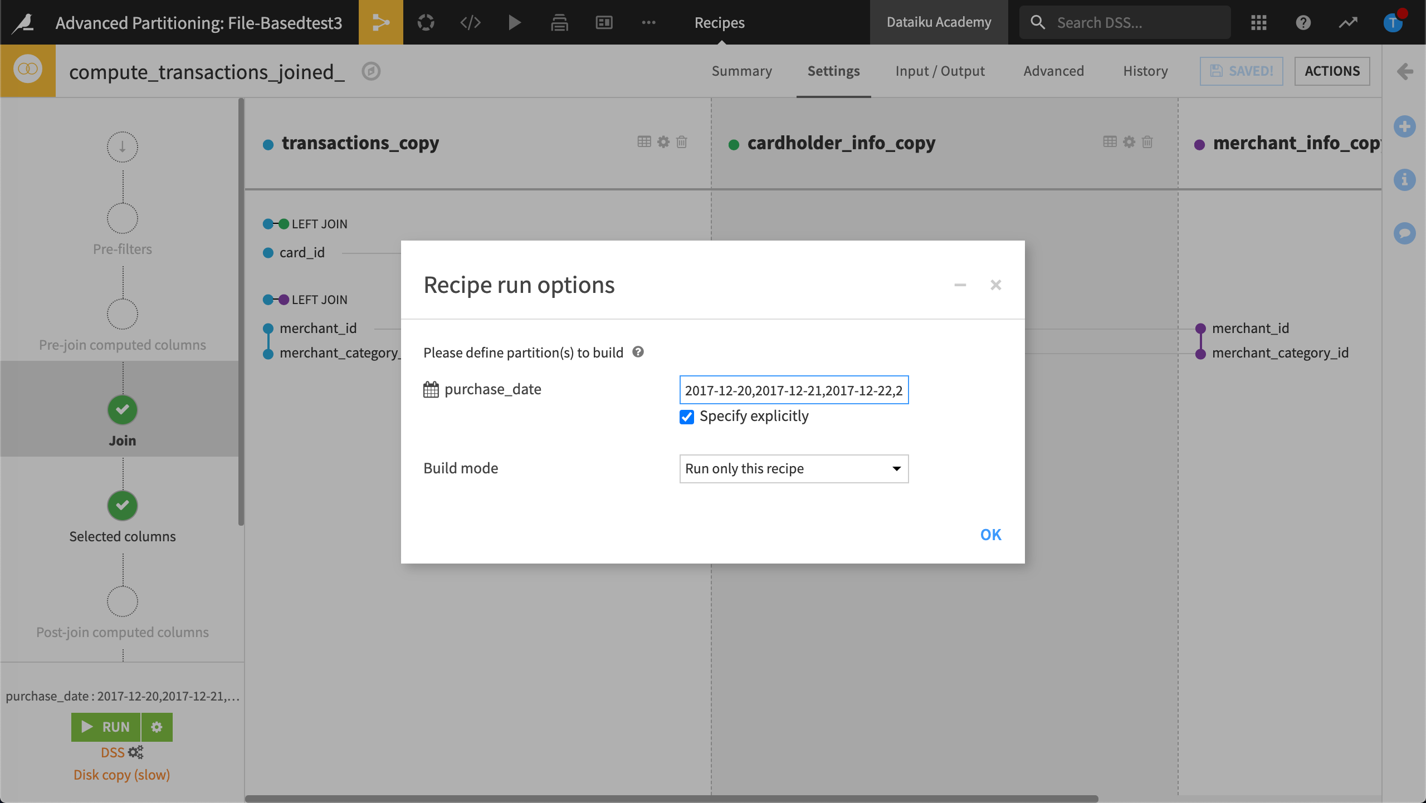Image resolution: width=1426 pixels, height=803 pixels.
Task: Click the Join step green checkmark
Action: coord(122,410)
